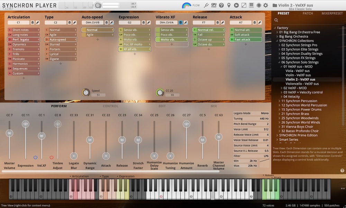Click the layers stack icon beside the Type slot
Image resolution: width=346 pixels, height=208 pixels.
point(69,22)
